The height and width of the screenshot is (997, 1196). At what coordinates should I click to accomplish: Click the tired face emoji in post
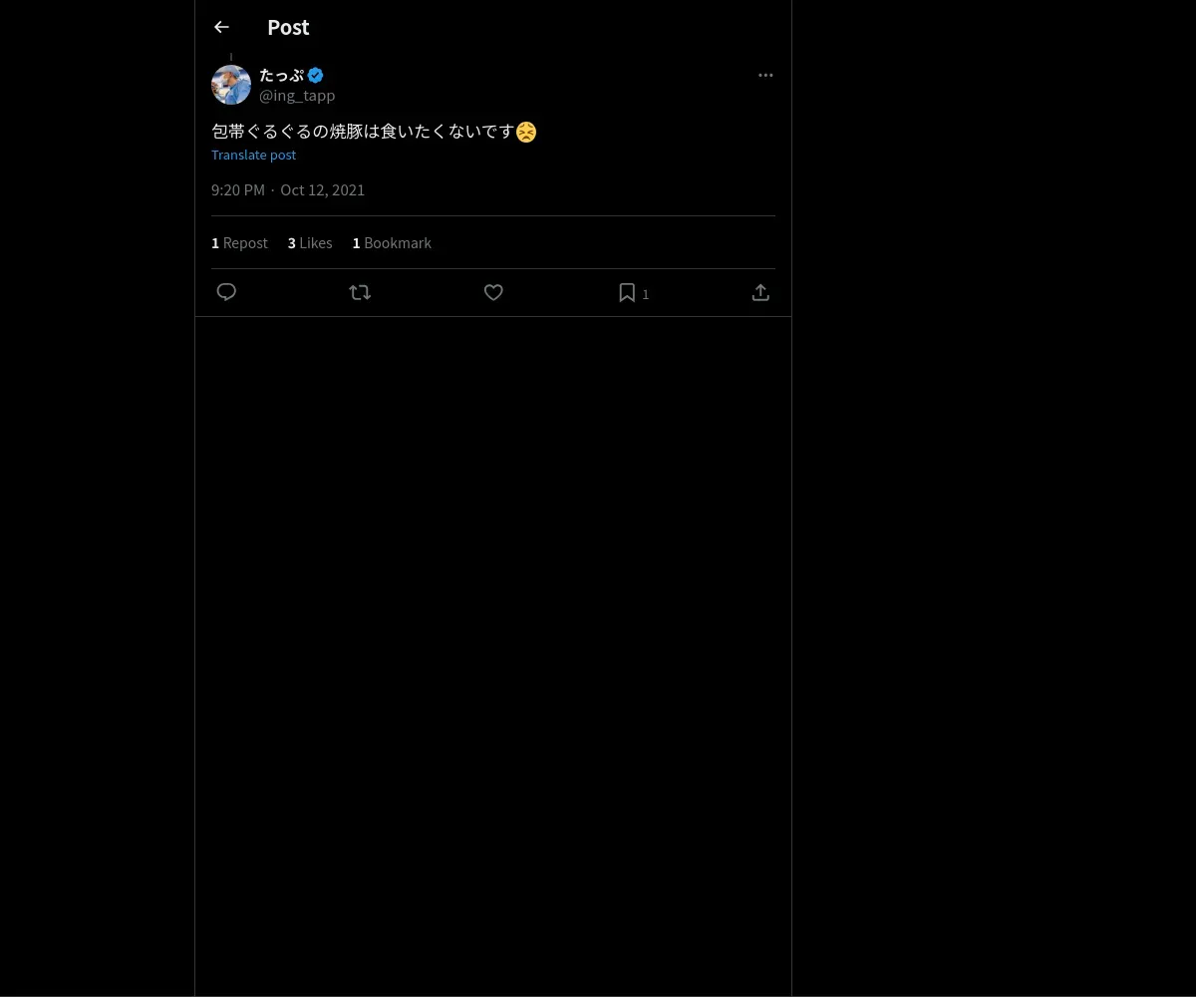(x=526, y=132)
